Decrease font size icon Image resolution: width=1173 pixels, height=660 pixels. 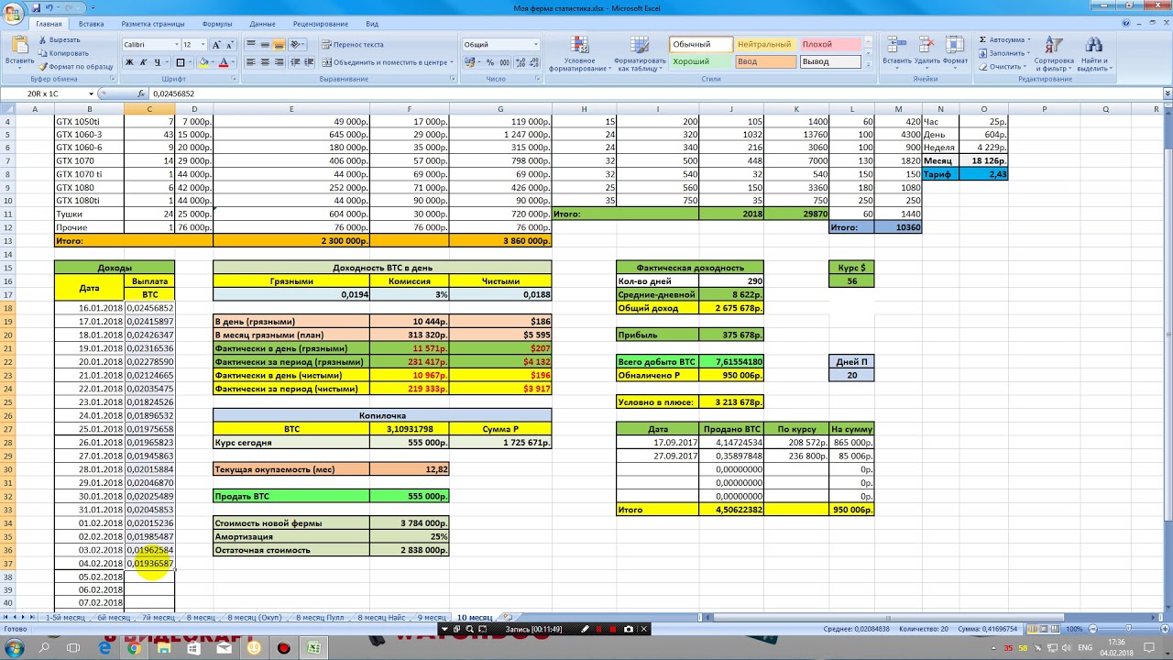coord(231,44)
